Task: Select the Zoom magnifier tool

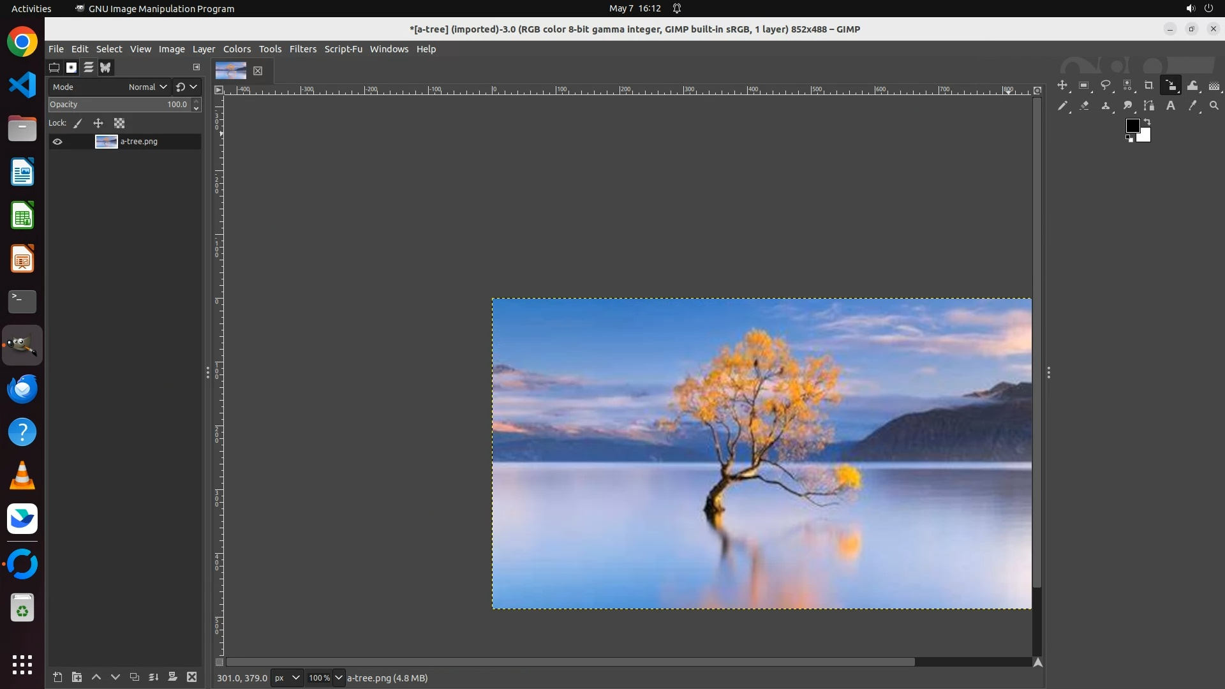Action: click(x=1214, y=106)
